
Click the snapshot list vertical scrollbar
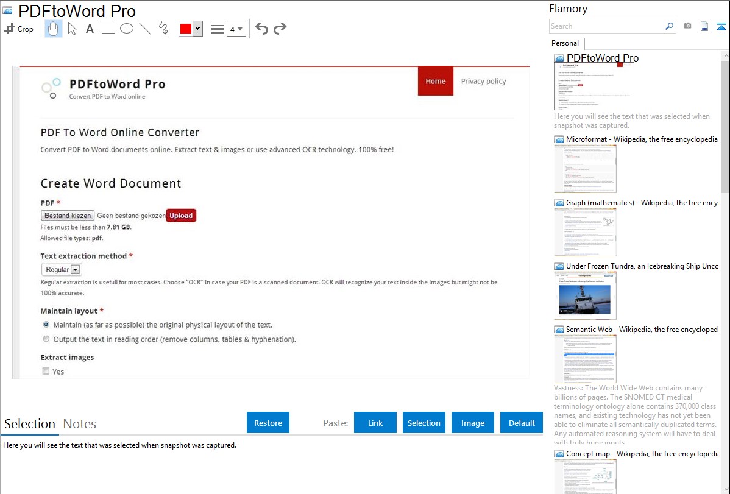[725, 125]
